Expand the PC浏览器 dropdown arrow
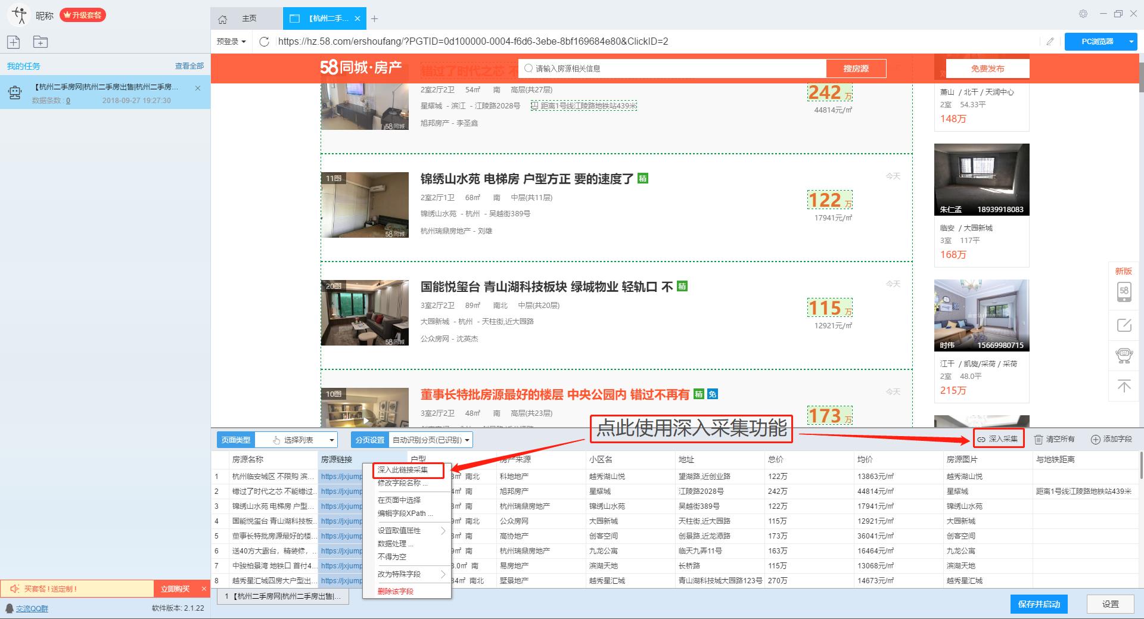 (1131, 42)
